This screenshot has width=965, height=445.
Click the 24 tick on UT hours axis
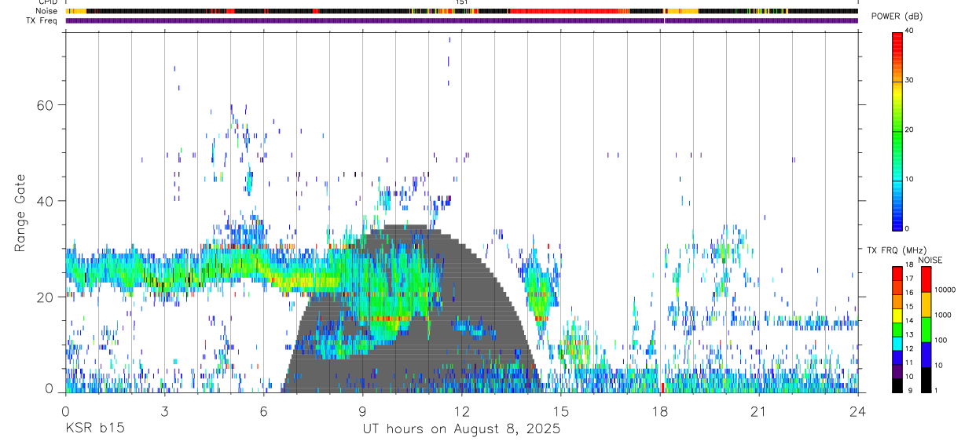coord(858,410)
